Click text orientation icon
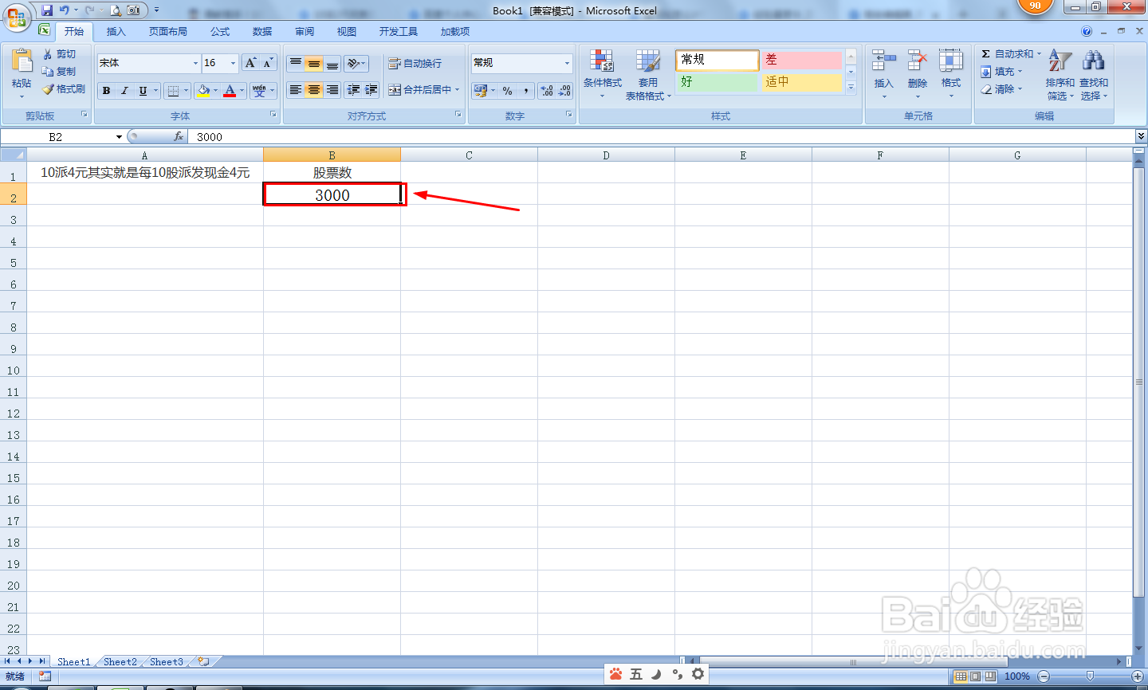Image resolution: width=1148 pixels, height=690 pixels. click(356, 63)
